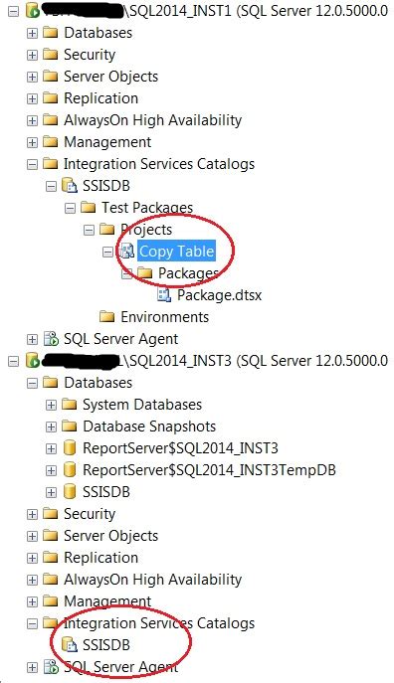
Task: Expand Server Objects under SQL2014_INST1
Action: click(32, 77)
